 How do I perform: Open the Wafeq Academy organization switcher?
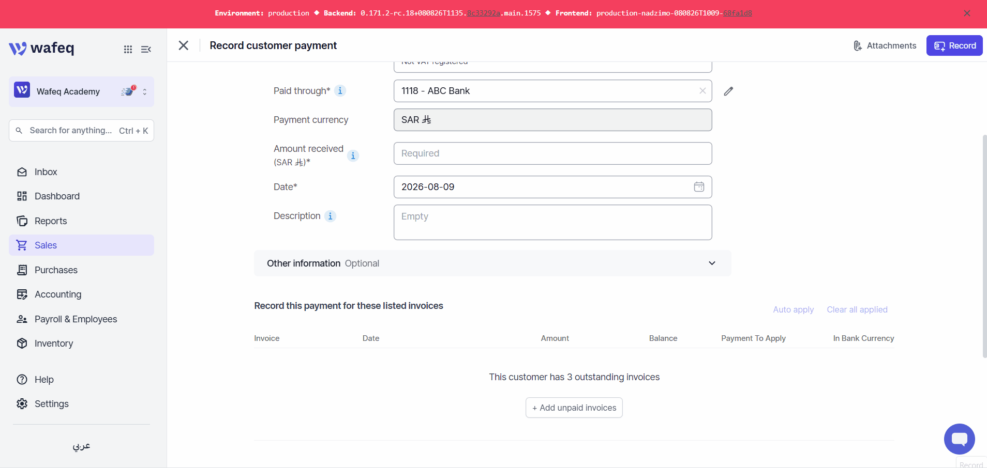point(81,91)
